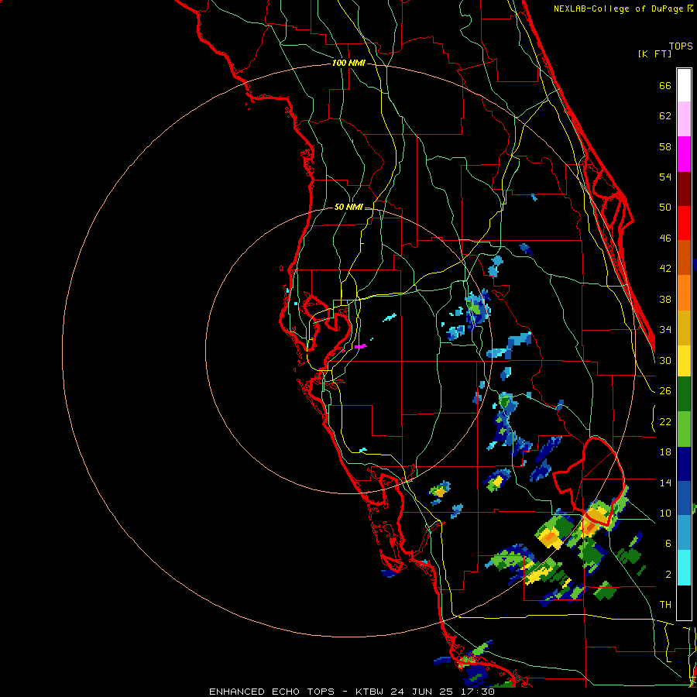The image size is (697, 697).
Task: Click the NEXLAB-College of DuPage text
Action: pos(619,9)
